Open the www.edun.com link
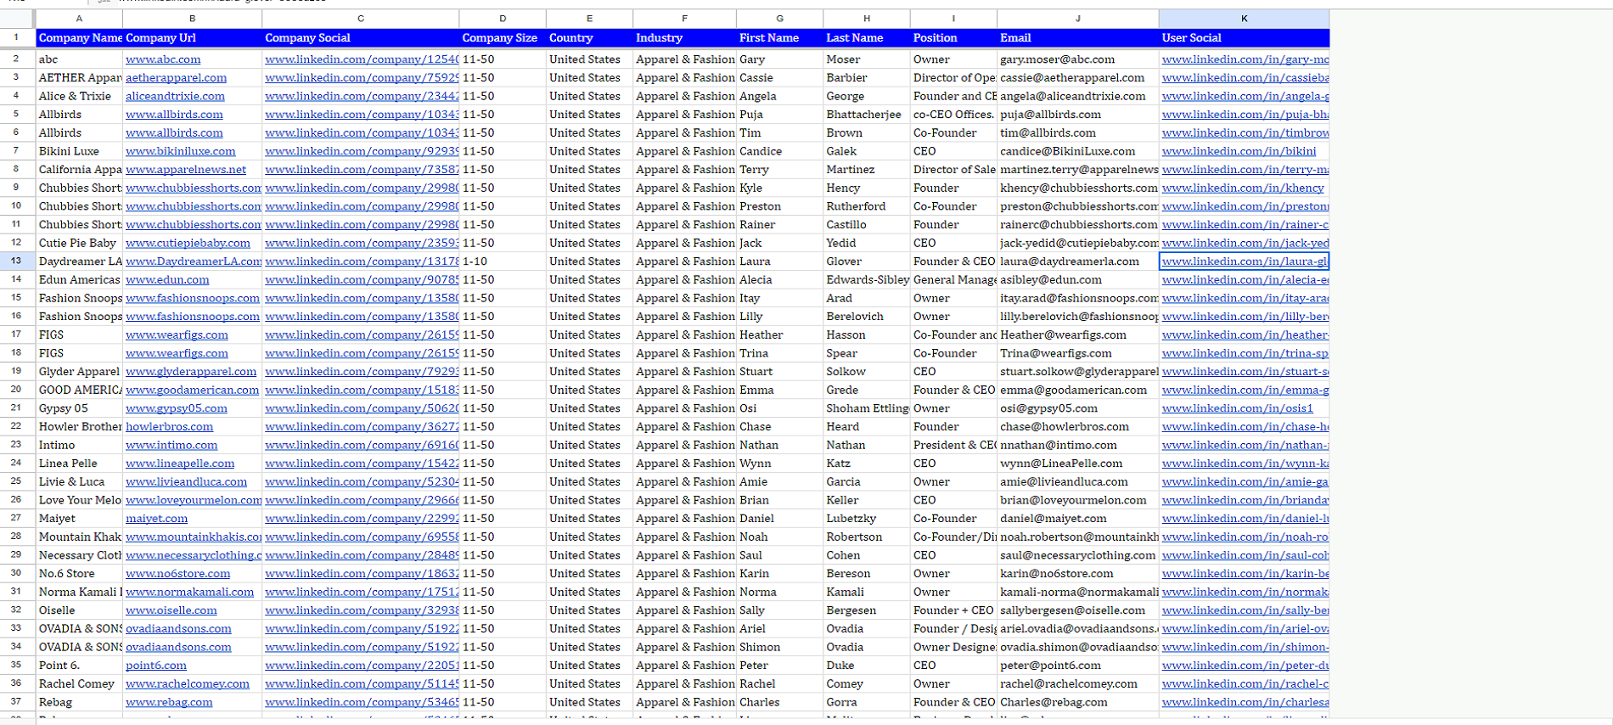 167,280
